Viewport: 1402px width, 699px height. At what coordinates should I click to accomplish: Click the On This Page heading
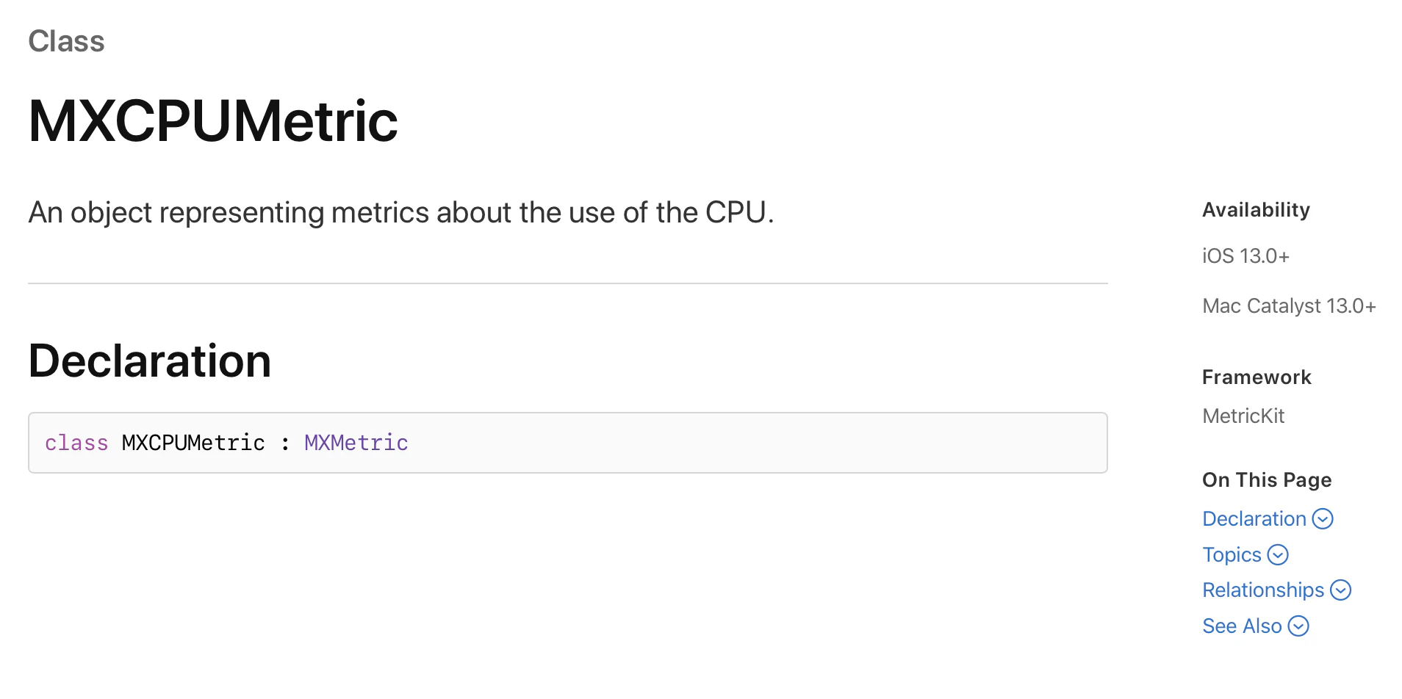(x=1267, y=480)
